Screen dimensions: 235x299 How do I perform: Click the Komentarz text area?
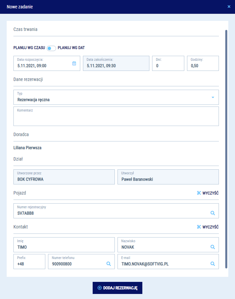[x=116, y=118]
